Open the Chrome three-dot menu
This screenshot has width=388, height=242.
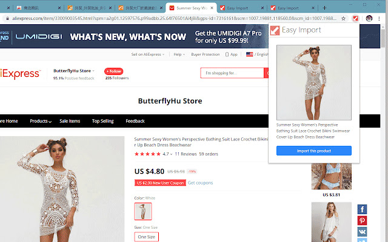[379, 18]
